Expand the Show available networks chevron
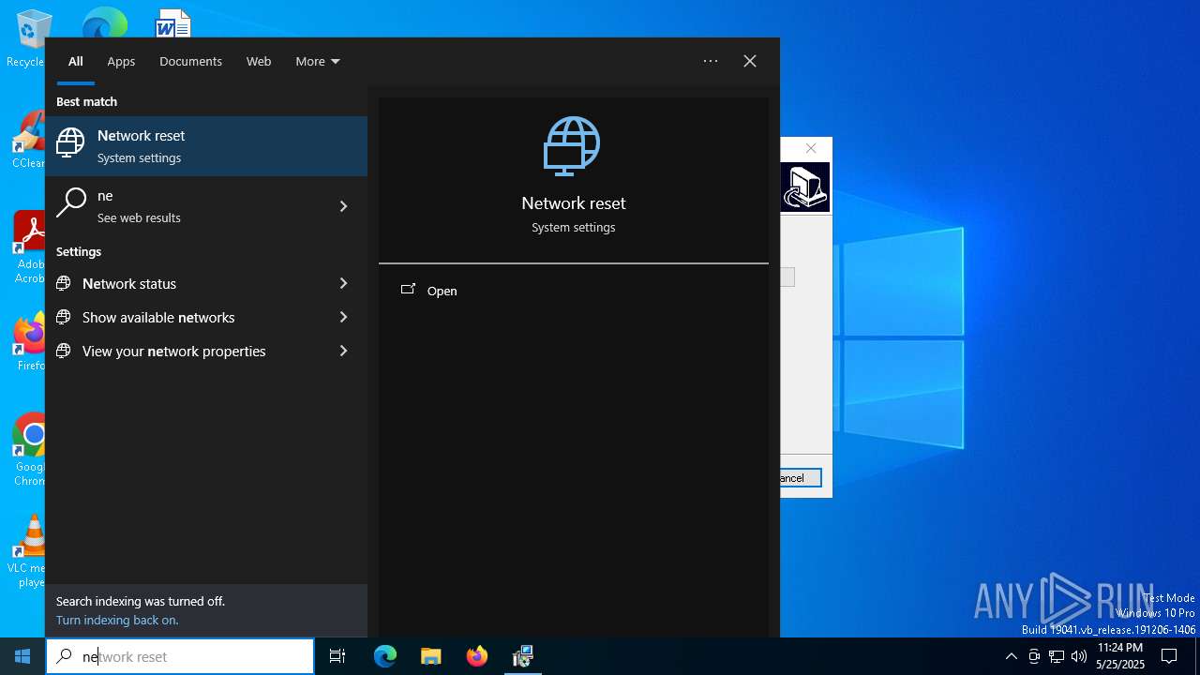 coord(343,317)
